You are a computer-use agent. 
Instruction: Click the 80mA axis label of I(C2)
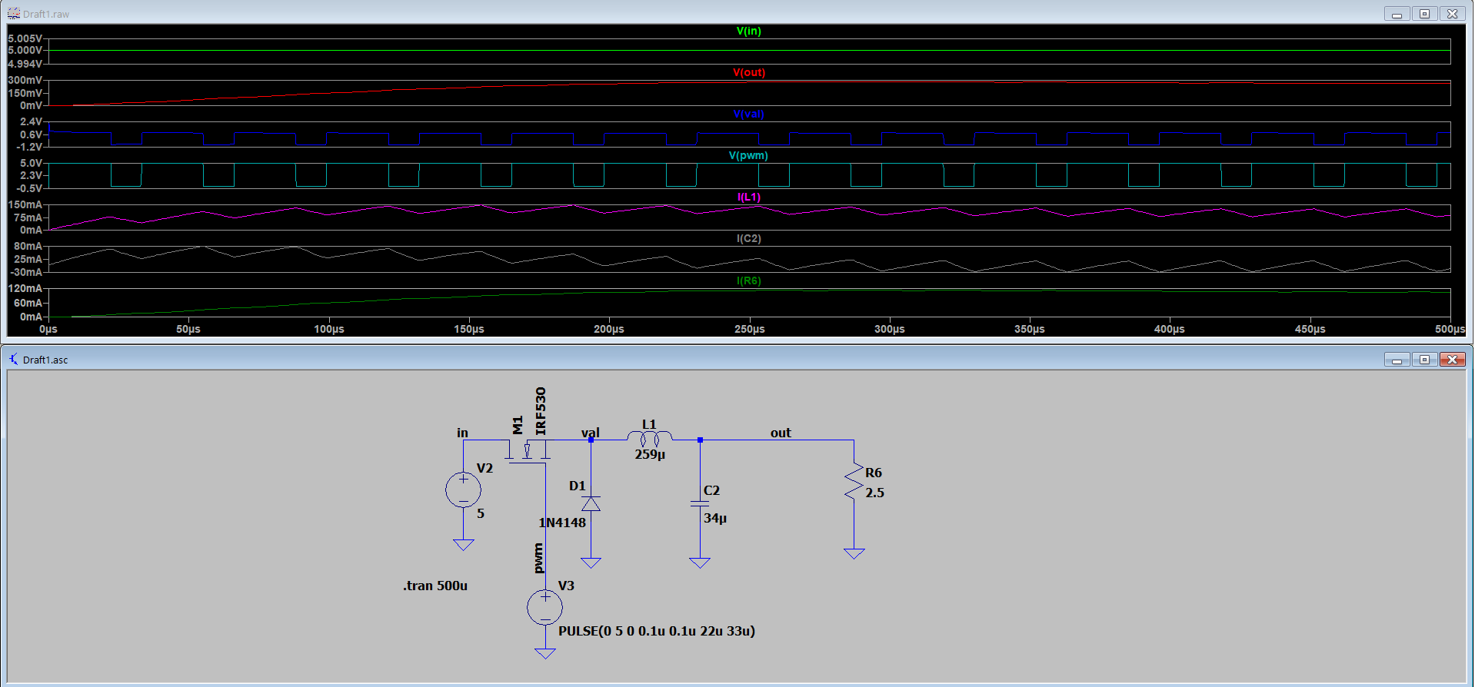click(28, 246)
